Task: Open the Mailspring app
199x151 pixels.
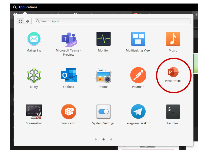Action: pos(34,39)
